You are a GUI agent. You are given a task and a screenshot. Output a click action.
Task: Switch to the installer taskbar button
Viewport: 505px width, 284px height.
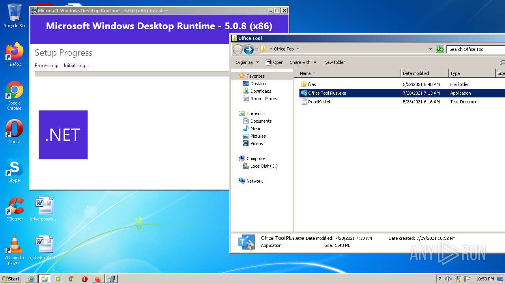coord(112,279)
